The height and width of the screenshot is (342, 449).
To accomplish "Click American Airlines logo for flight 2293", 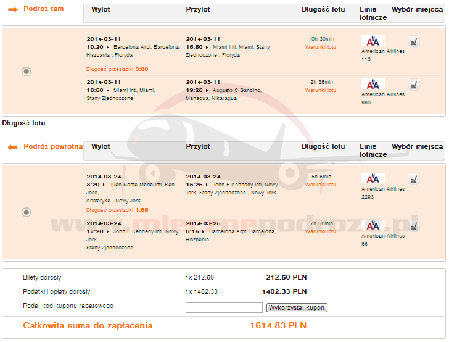I will point(373,178).
